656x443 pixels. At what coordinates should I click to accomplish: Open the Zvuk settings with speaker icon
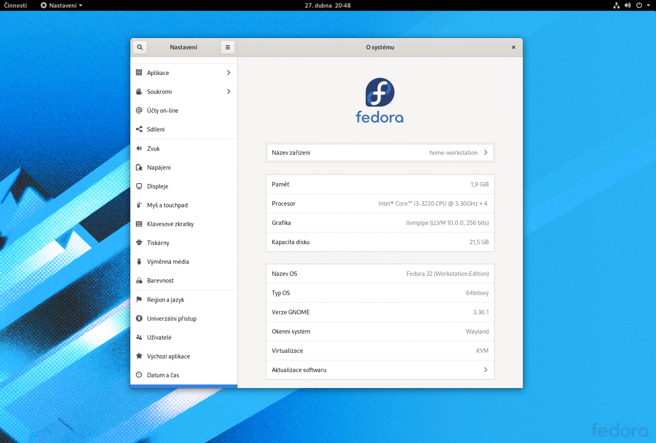point(139,148)
